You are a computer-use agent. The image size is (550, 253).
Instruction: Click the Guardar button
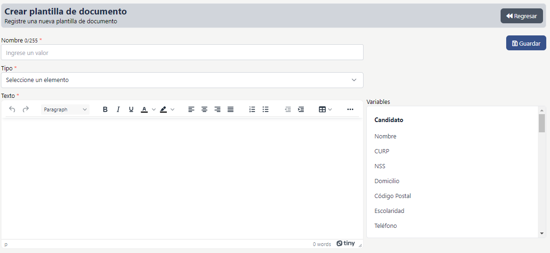pos(526,43)
